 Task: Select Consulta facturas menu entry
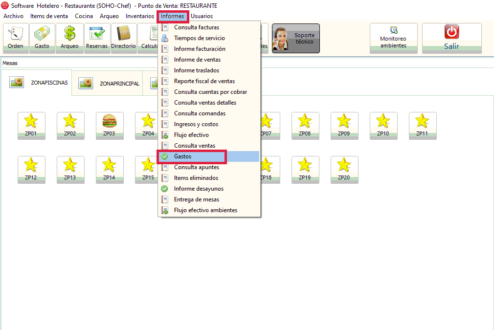pyautogui.click(x=196, y=27)
